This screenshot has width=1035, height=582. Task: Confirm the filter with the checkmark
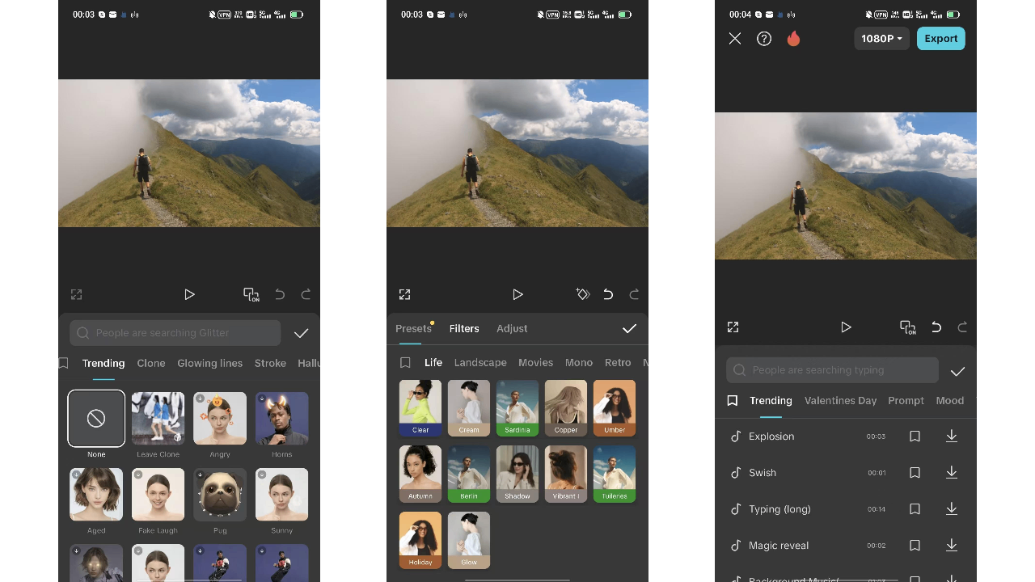pos(630,328)
